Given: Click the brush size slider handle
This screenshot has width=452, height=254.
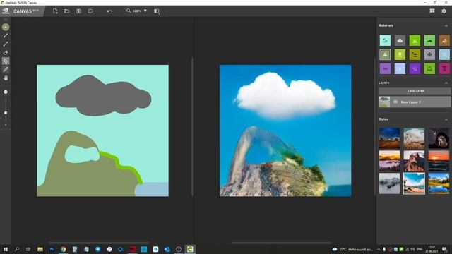Looking at the screenshot, I should (6, 113).
